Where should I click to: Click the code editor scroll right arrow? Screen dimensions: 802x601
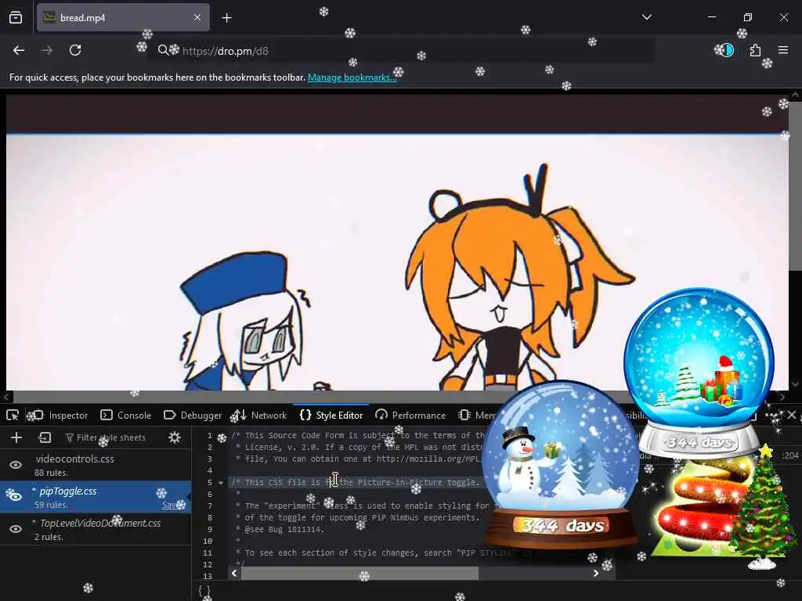596,574
